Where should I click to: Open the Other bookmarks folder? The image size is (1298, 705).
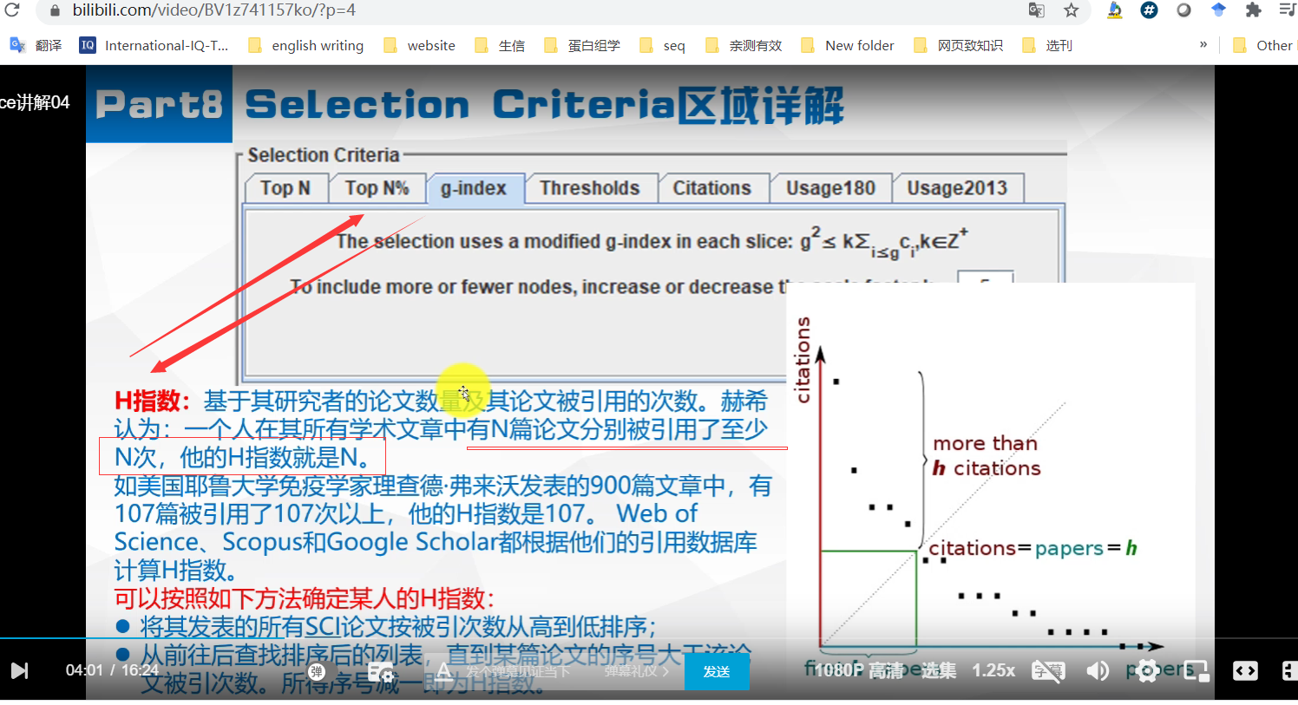[1263, 45]
